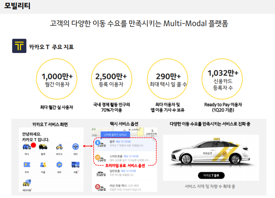
Task: Tap the 주차 parking icon
Action: (x=27, y=164)
